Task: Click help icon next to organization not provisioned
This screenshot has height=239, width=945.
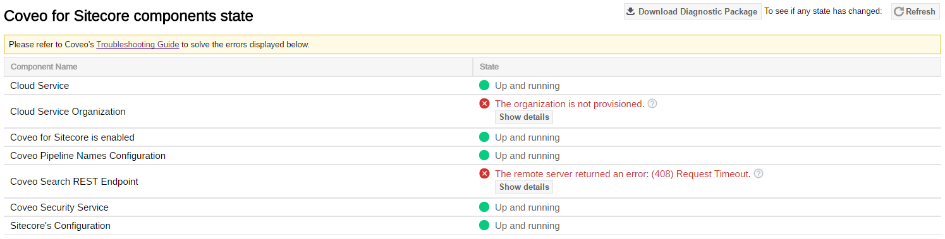Action: click(x=652, y=103)
